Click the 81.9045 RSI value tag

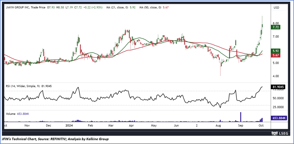278,87
